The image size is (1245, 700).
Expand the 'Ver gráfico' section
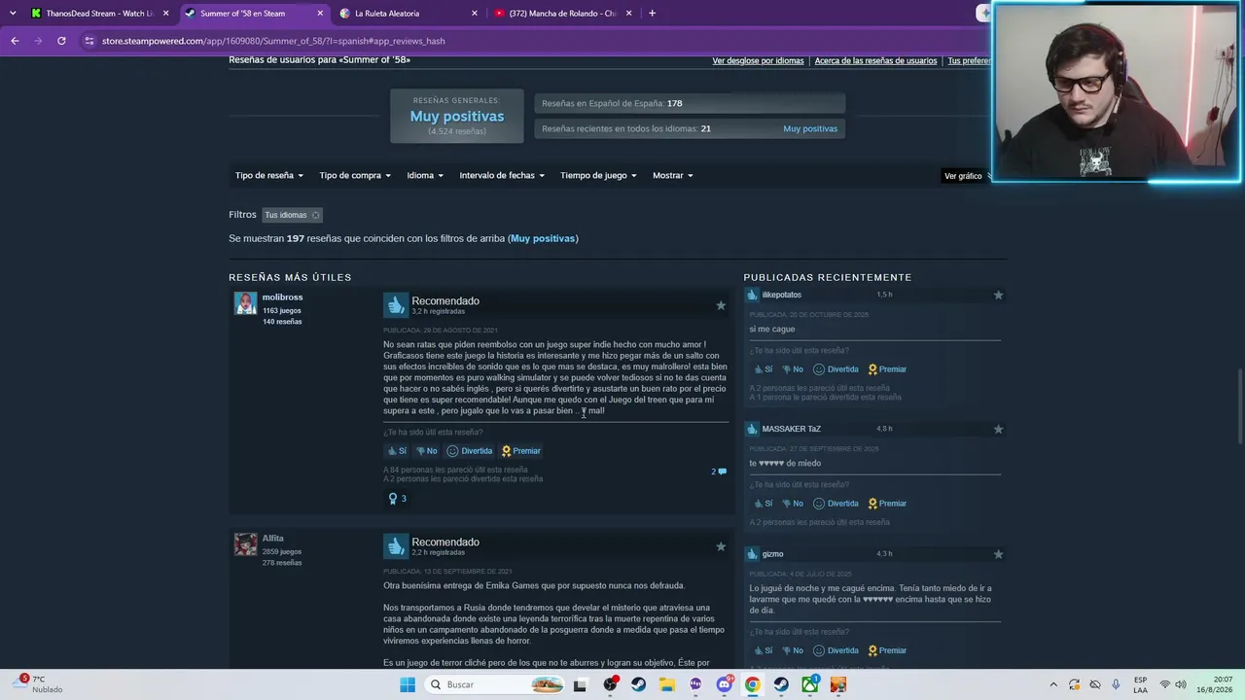point(966,176)
